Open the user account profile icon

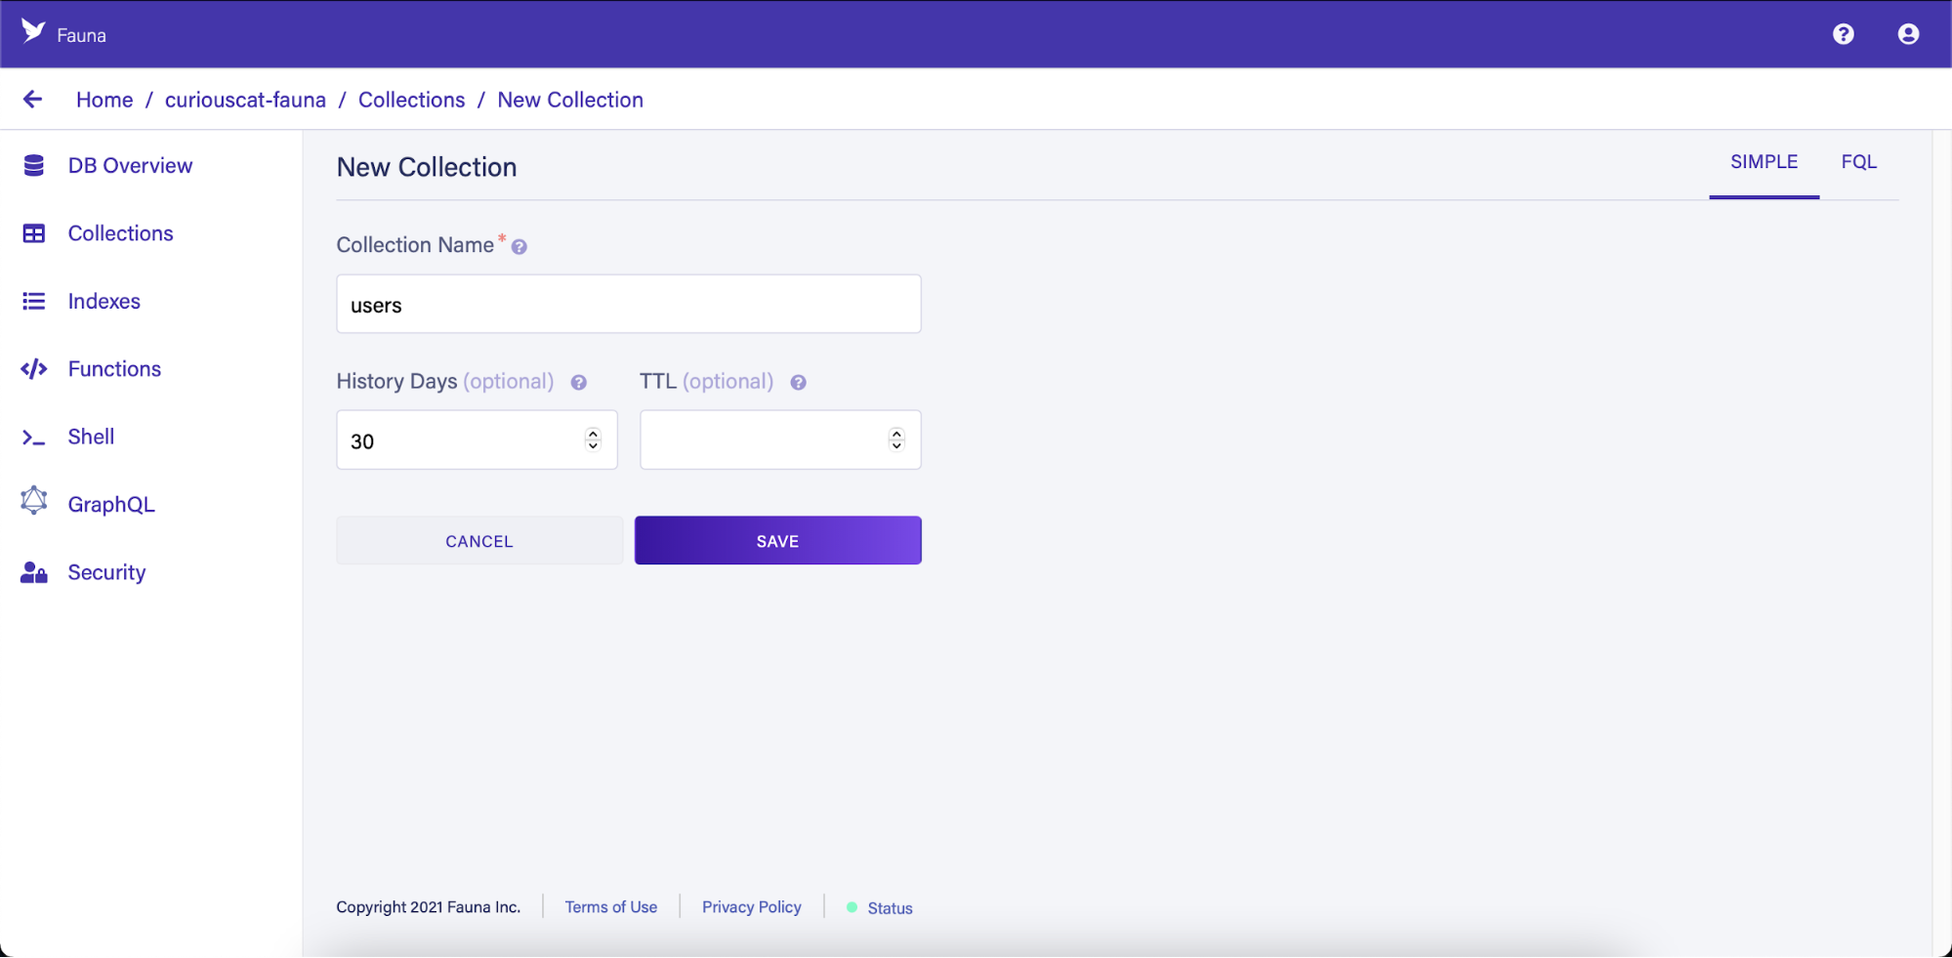pos(1907,34)
